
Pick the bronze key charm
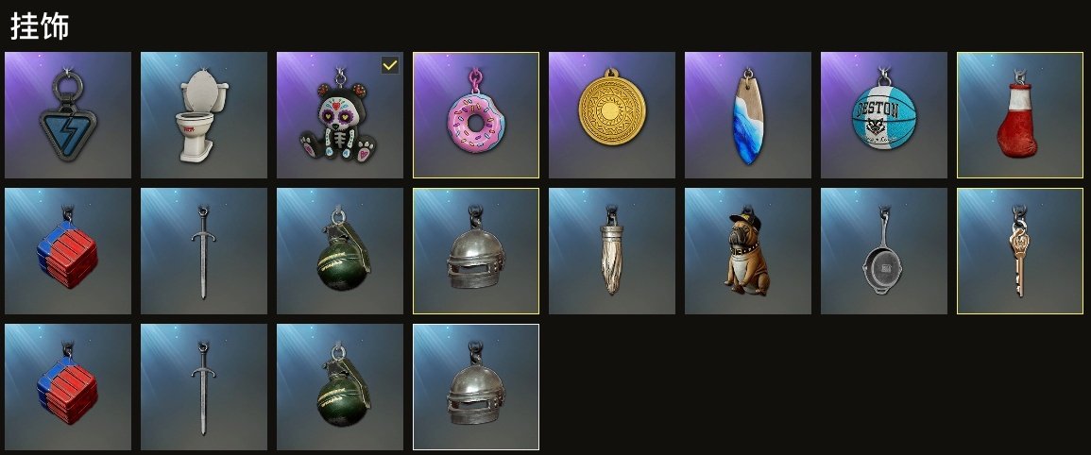[x=1020, y=251]
